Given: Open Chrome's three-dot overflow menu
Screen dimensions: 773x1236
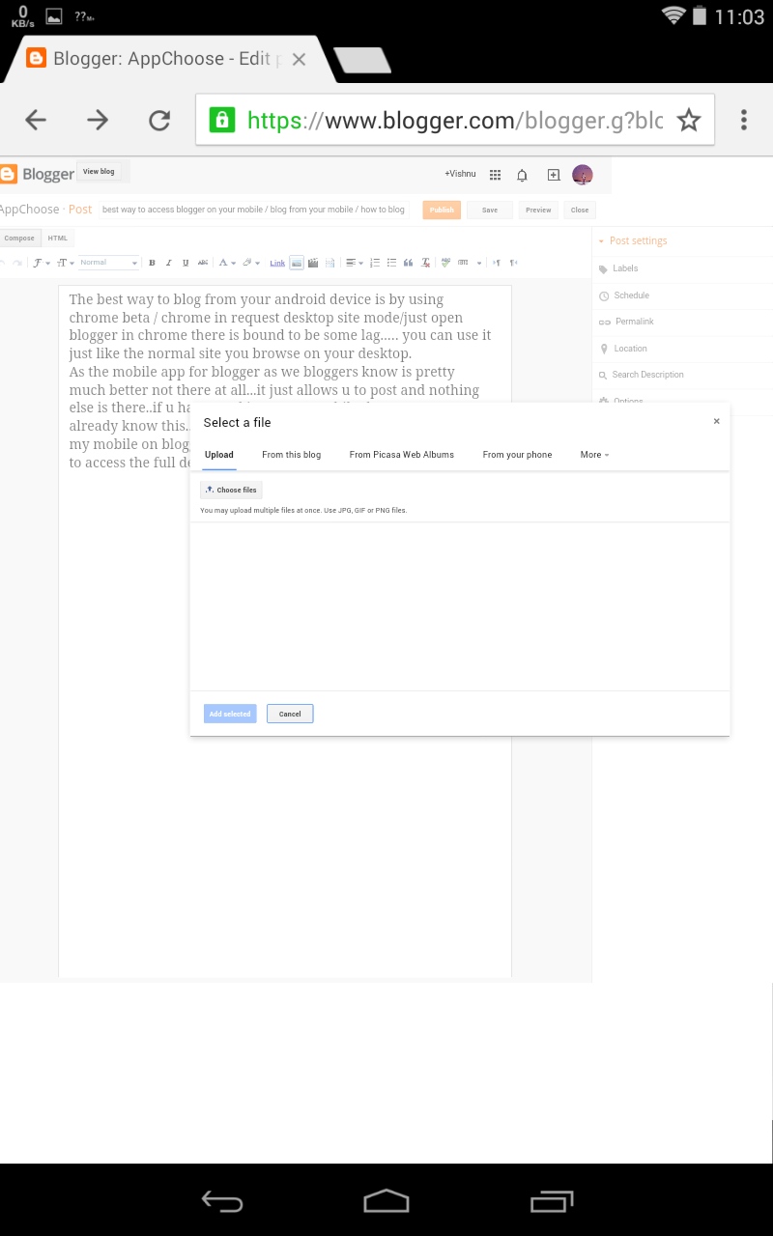Looking at the screenshot, I should coord(743,120).
